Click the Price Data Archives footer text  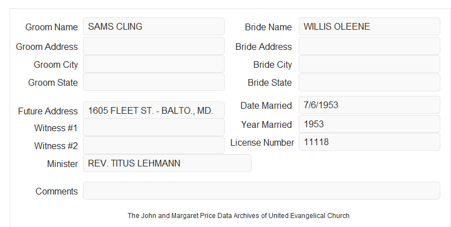239,216
